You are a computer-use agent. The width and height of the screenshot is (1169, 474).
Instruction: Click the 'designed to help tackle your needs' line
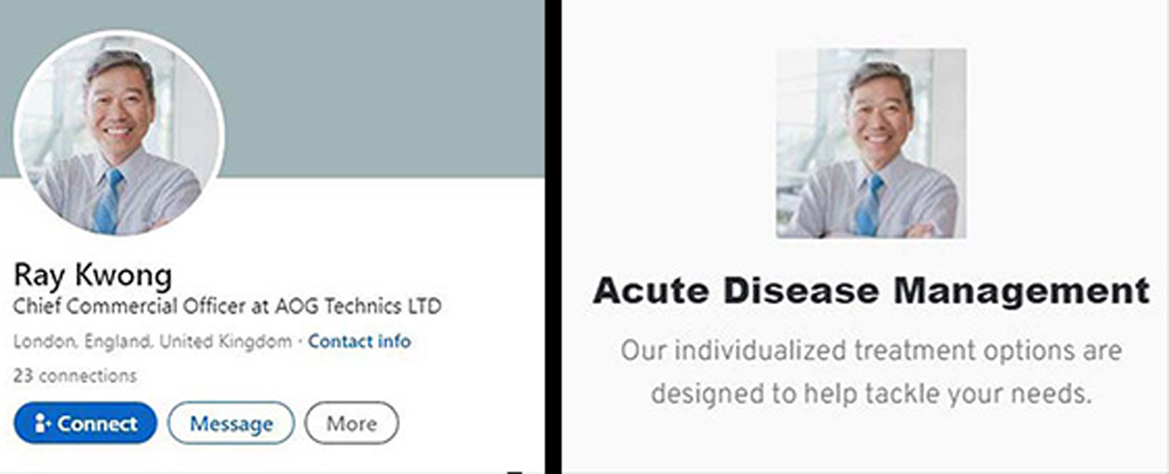871,393
